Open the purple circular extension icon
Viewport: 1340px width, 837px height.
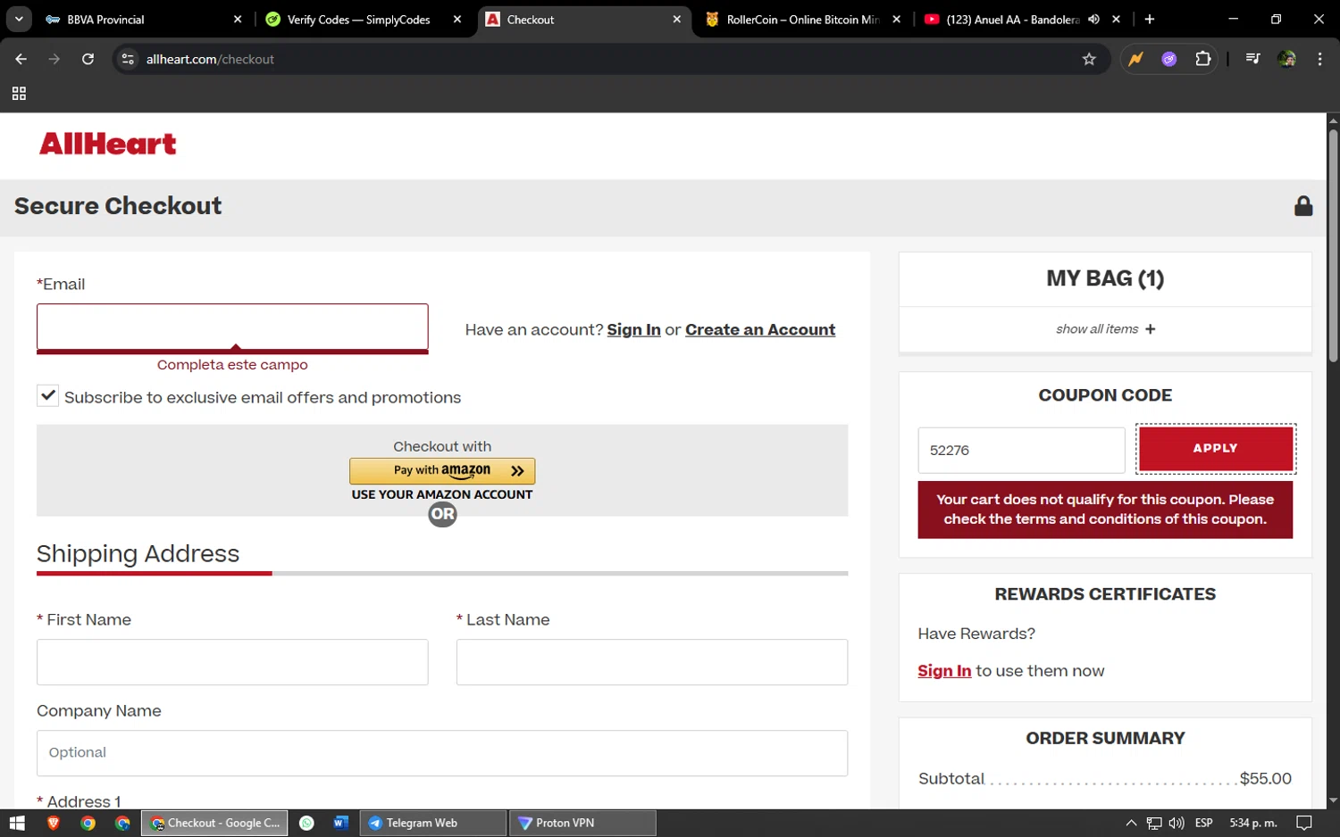pos(1169,59)
